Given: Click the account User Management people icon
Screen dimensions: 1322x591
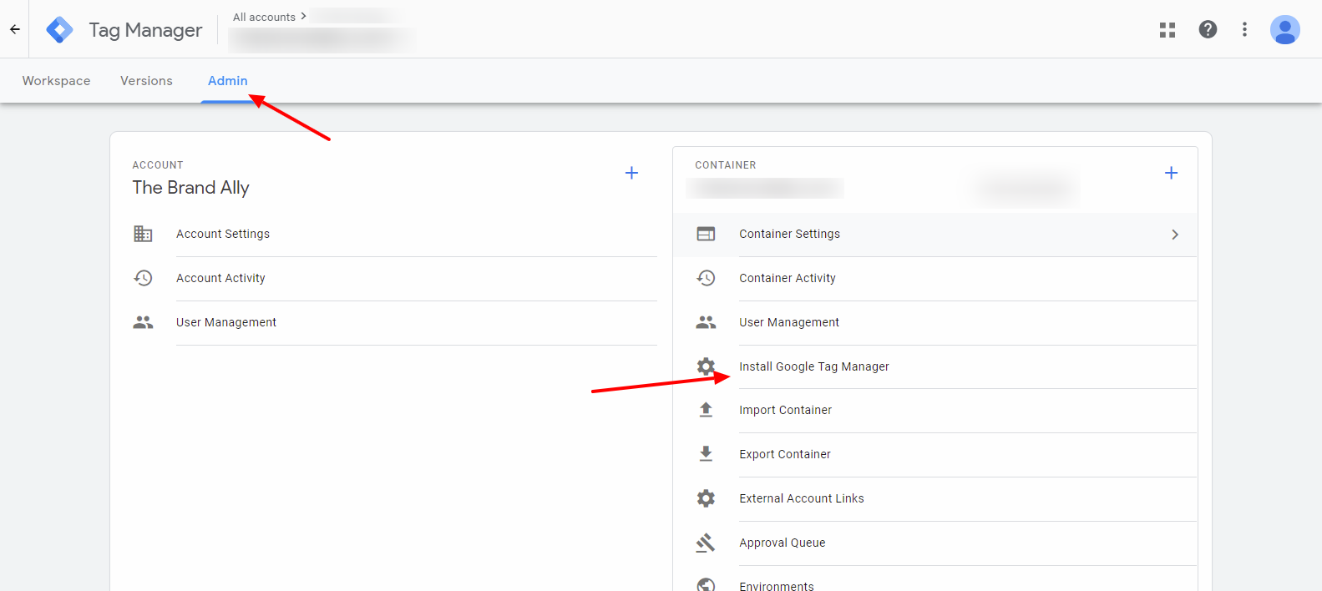Looking at the screenshot, I should click(x=143, y=322).
